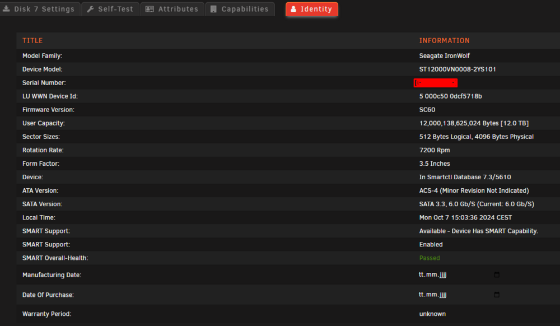The image size is (560, 326).
Task: Click the 'Sector Sizes:' label
Action: [41, 137]
